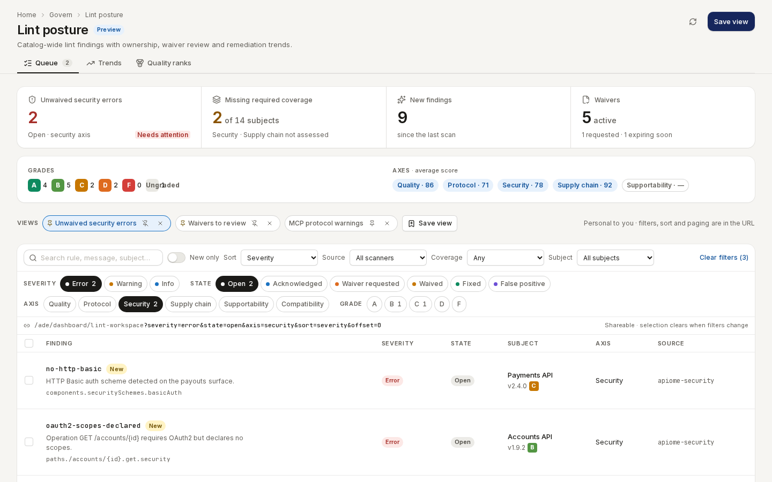
Task: Toggle the Warning severity filter
Action: (125, 284)
